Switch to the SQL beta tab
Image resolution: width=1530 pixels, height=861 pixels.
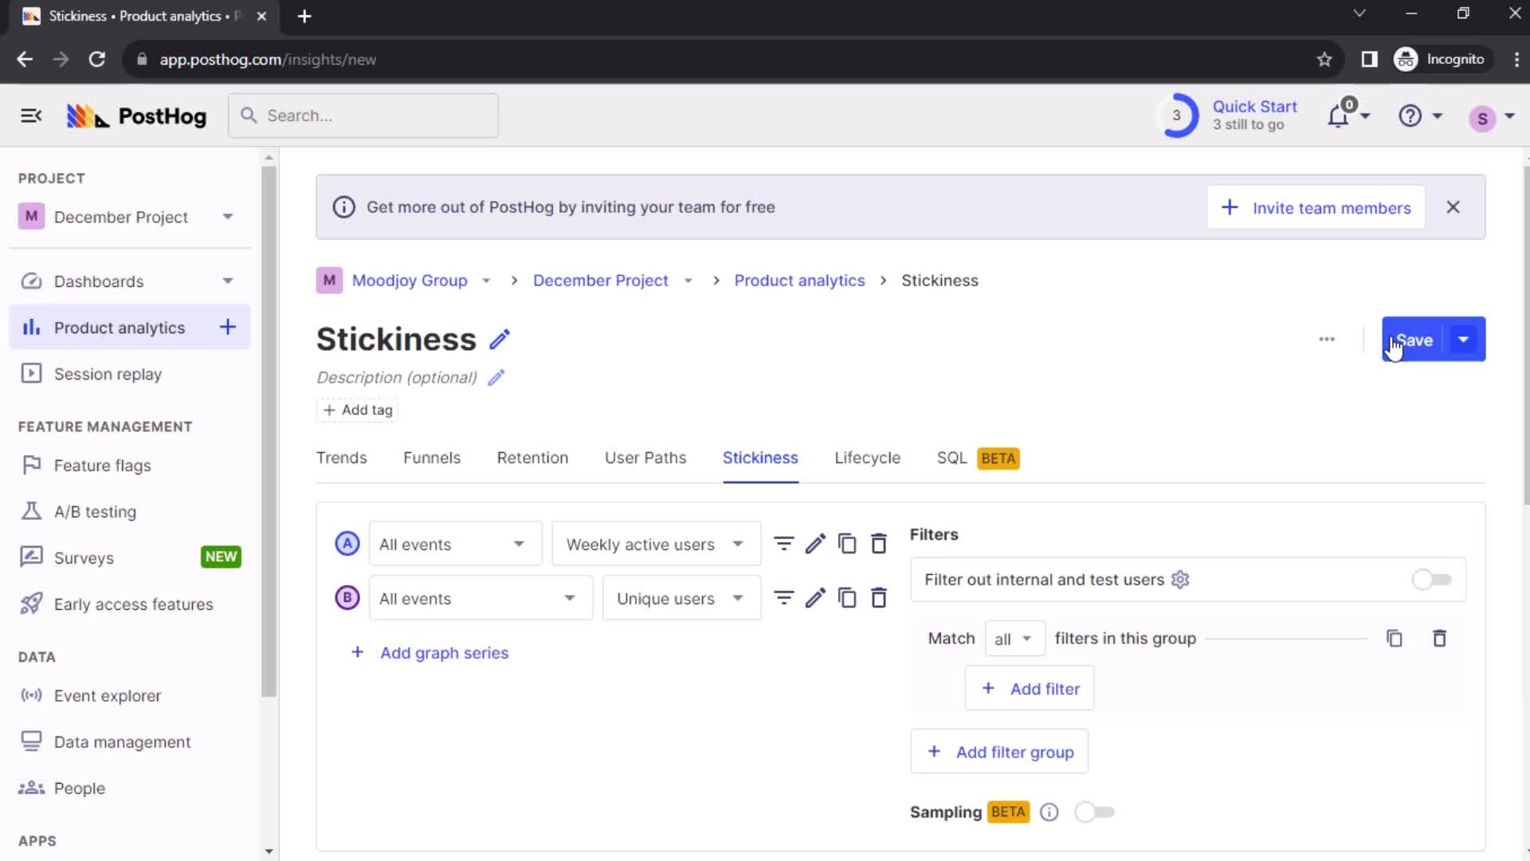(x=979, y=458)
